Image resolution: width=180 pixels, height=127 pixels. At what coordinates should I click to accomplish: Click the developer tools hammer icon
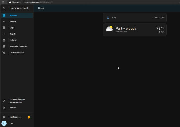pos(4,101)
